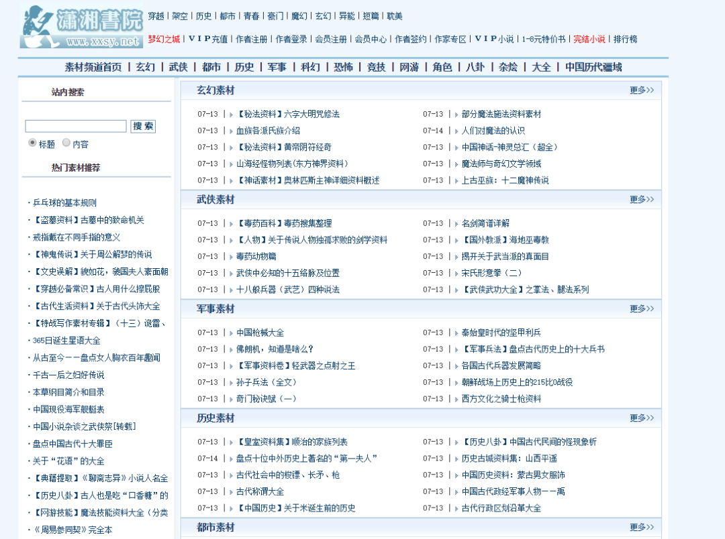725x539 pixels.
Task: Expand 更多>> for 都市素材 section
Action: (x=642, y=527)
